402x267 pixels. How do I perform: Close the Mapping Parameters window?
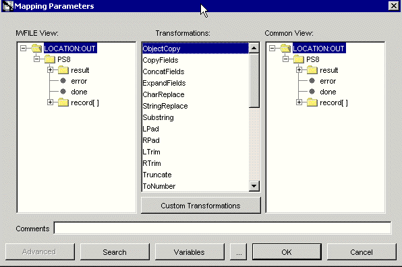tap(394, 5)
